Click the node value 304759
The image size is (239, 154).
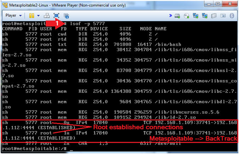click(143, 91)
